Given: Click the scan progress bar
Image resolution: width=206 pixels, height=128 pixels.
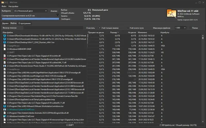Looking at the screenshot, I should tap(30, 19).
